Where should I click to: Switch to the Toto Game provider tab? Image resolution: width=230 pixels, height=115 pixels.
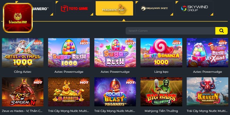(74, 8)
